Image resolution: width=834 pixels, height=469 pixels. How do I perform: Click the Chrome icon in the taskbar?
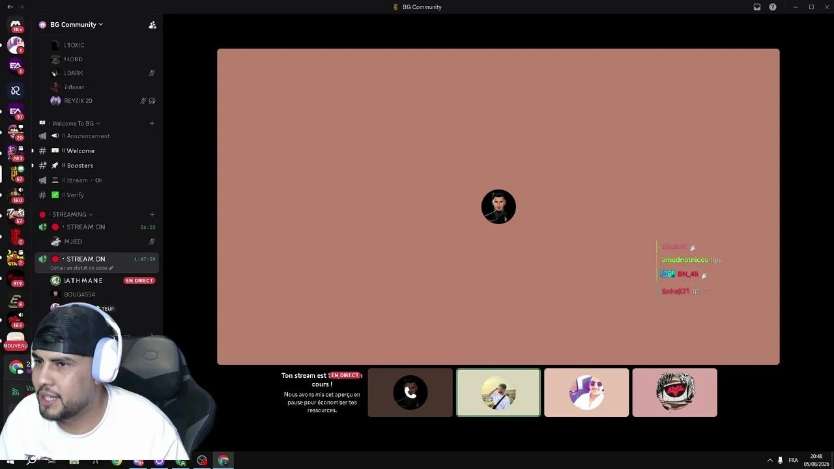click(223, 461)
